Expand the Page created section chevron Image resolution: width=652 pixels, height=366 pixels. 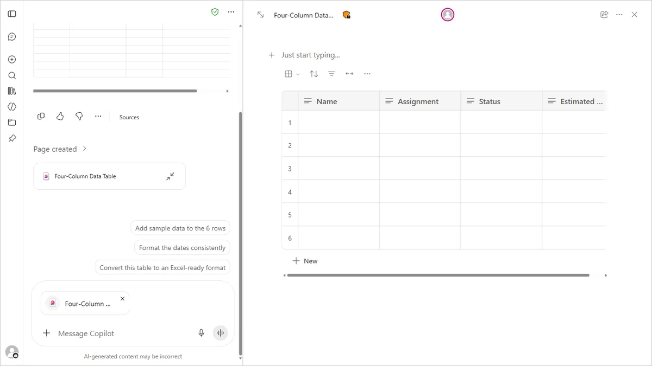tap(84, 149)
